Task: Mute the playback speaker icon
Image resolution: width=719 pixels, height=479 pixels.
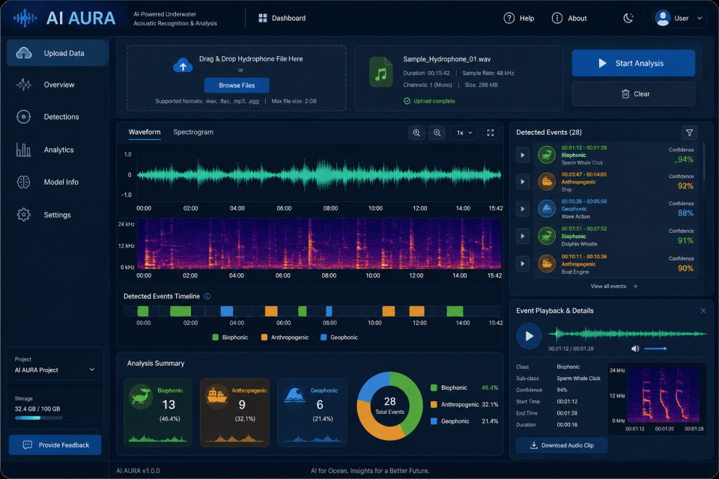Action: (x=635, y=349)
